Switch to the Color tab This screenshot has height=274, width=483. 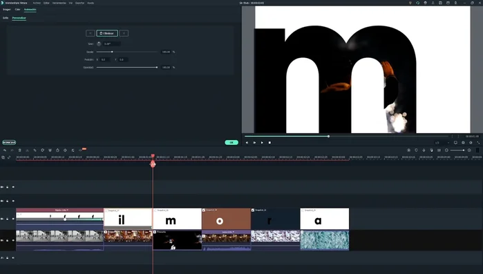[17, 10]
